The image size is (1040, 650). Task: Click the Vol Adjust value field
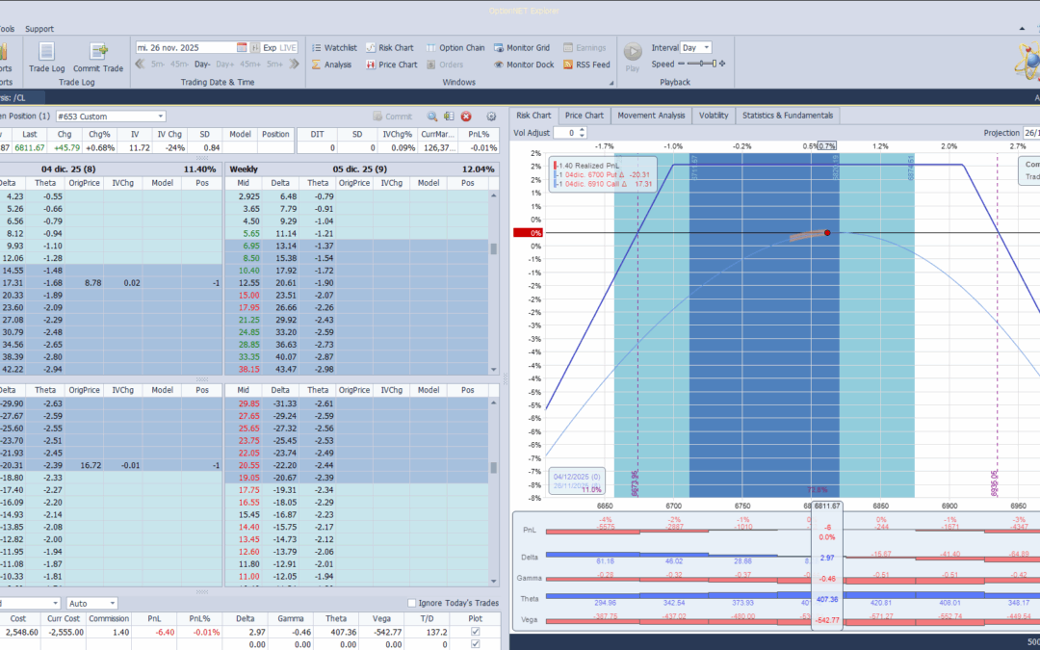point(566,133)
